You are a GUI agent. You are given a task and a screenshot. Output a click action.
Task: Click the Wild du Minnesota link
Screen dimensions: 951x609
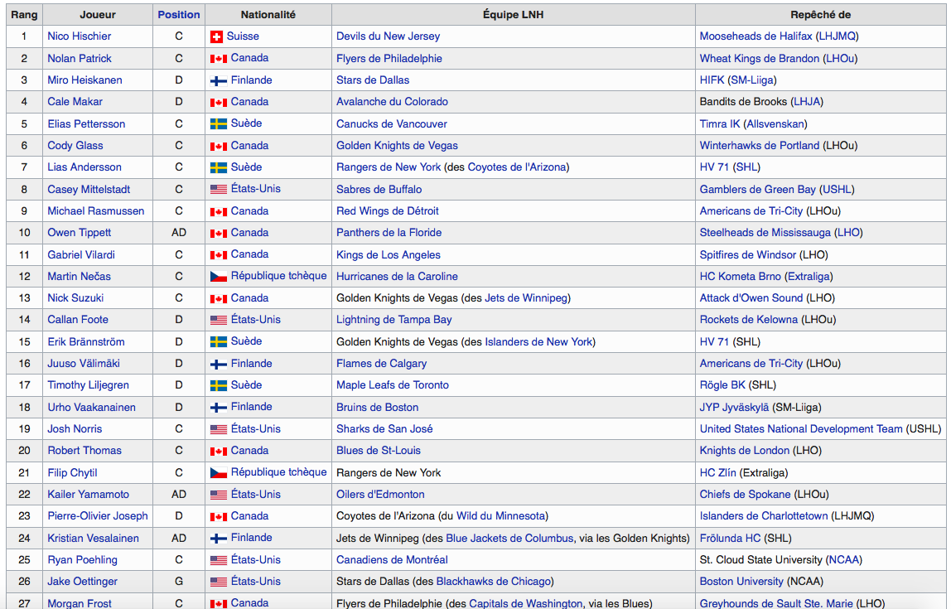[x=500, y=516]
